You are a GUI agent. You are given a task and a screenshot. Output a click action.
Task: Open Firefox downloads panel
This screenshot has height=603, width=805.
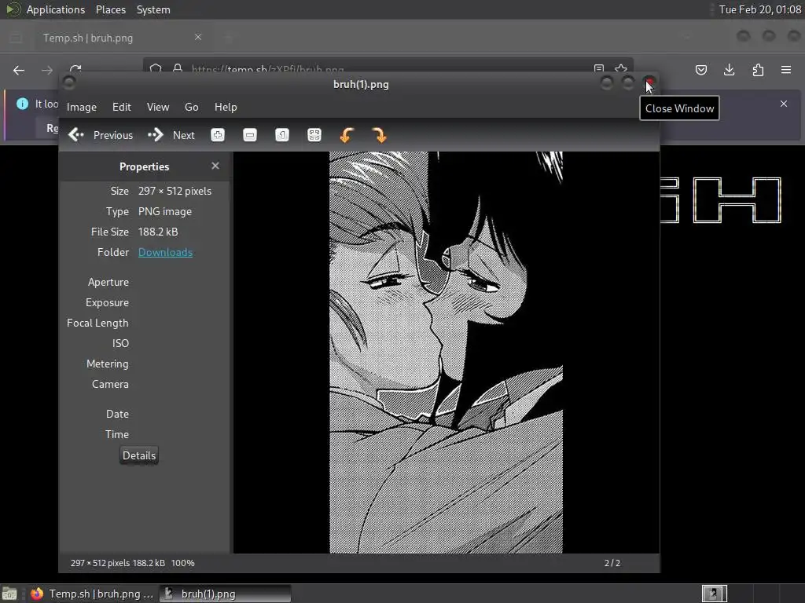[x=729, y=70]
